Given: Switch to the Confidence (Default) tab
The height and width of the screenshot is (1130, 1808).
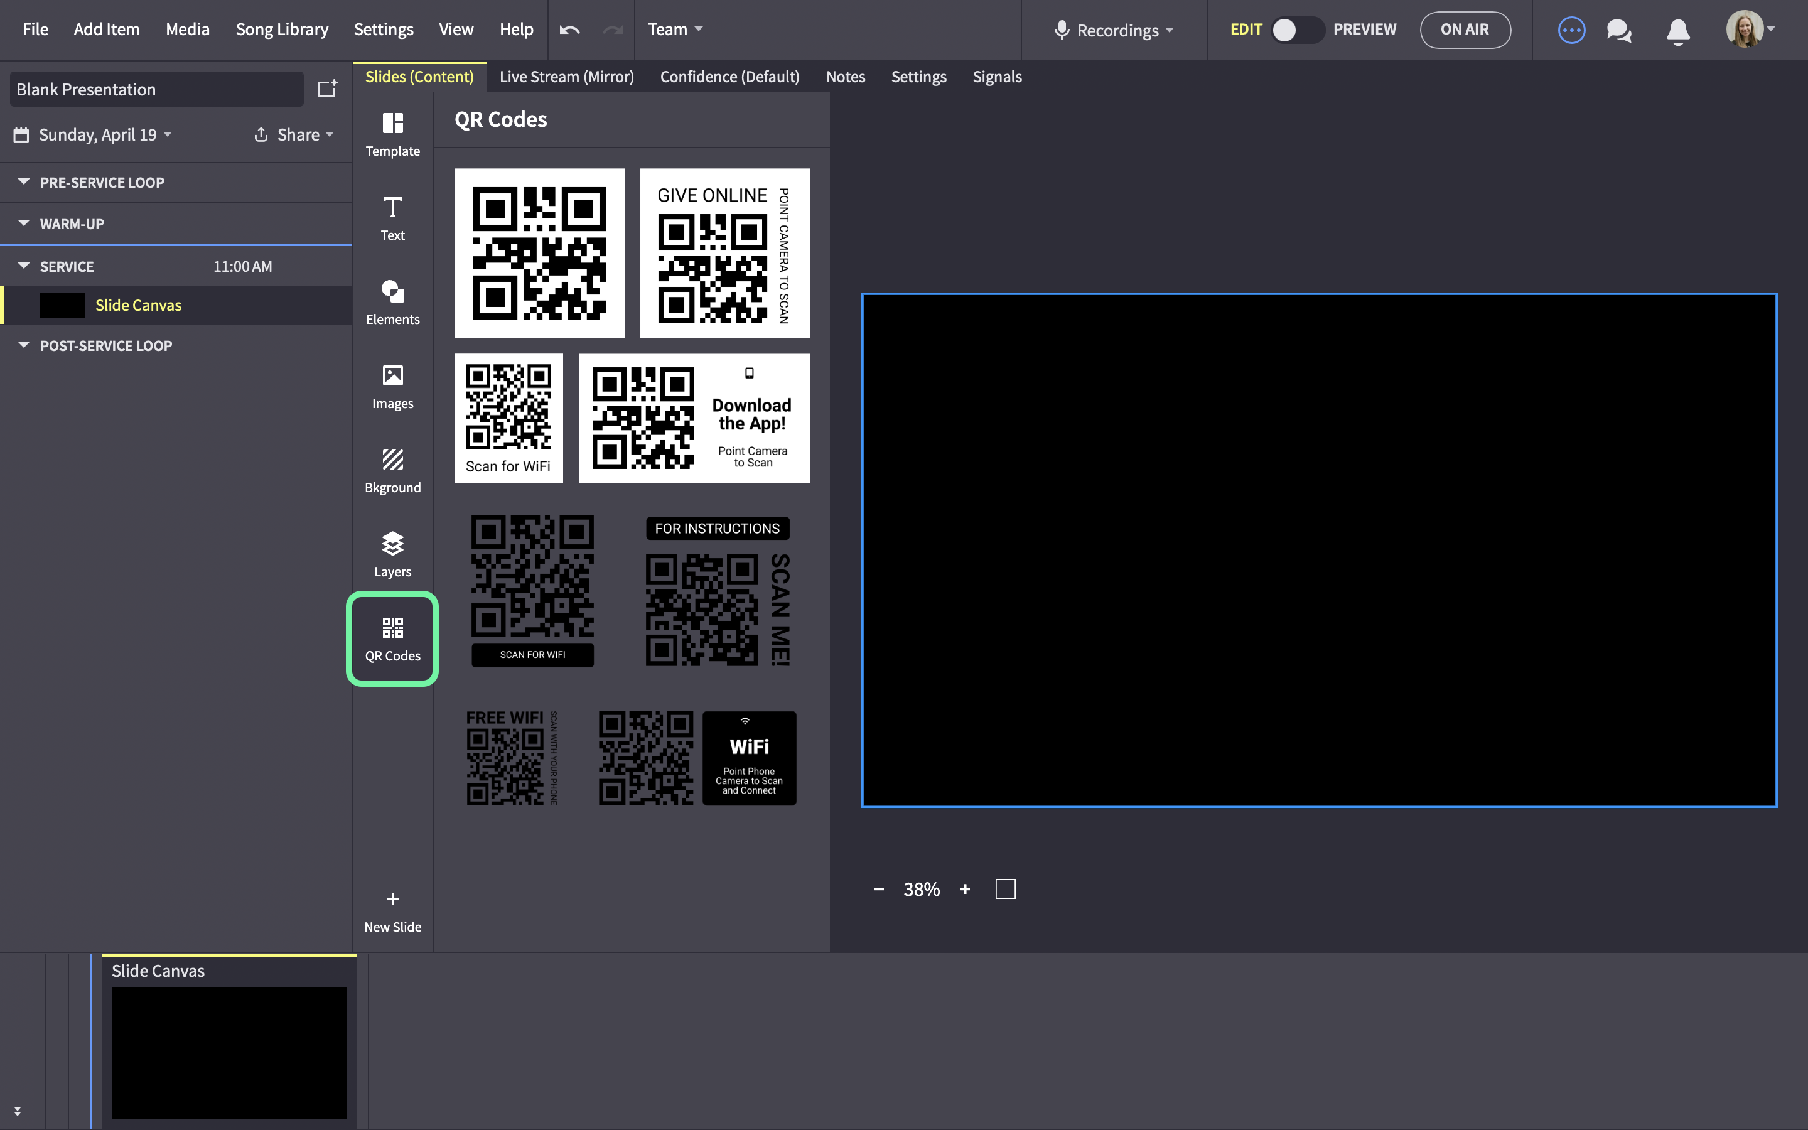Looking at the screenshot, I should 729,76.
